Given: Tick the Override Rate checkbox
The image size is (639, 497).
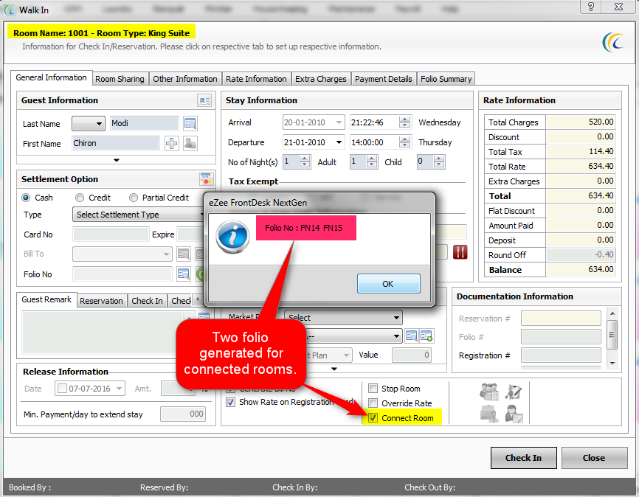Looking at the screenshot, I should coord(373,403).
